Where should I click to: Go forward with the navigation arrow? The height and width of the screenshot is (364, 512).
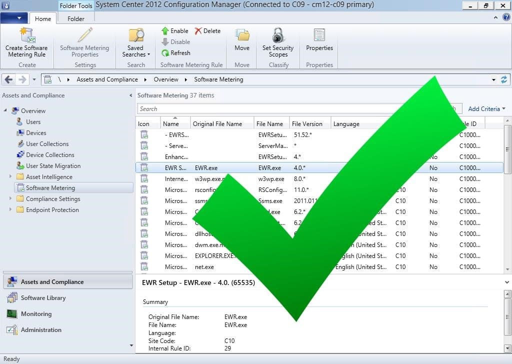coord(22,79)
